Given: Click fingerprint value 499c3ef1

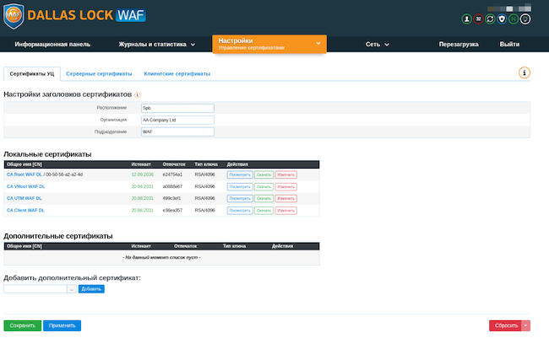Looking at the screenshot, I should click(171, 198).
